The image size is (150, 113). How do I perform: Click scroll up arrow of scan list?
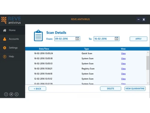point(148,52)
